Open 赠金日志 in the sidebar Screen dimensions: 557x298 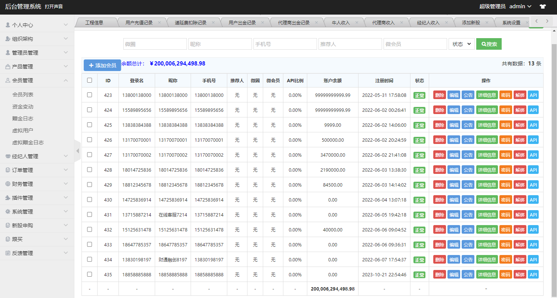coord(23,119)
